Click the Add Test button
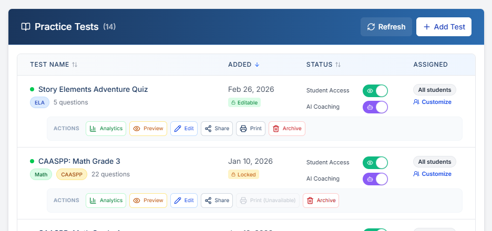This screenshot has height=231, width=492. point(444,27)
